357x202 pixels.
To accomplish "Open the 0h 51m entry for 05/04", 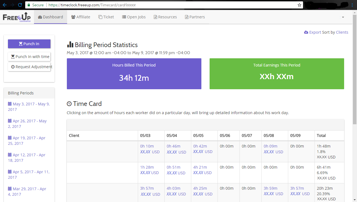I will [x=173, y=167].
